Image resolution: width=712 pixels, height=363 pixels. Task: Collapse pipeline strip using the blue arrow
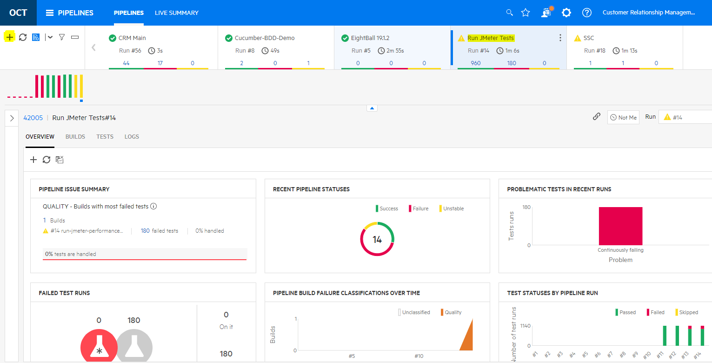pos(372,108)
